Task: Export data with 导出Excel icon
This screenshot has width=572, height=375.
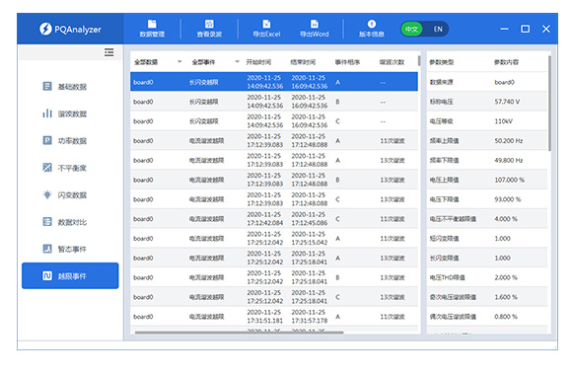Action: [266, 29]
